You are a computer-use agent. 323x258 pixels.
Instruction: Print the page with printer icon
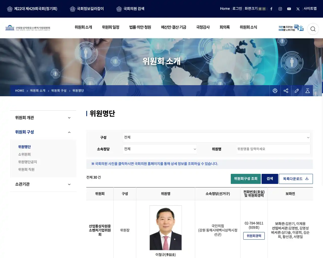click(x=275, y=91)
